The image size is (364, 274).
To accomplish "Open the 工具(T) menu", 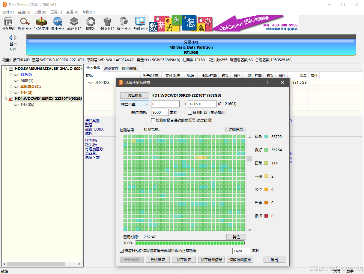I will pos(56,12).
